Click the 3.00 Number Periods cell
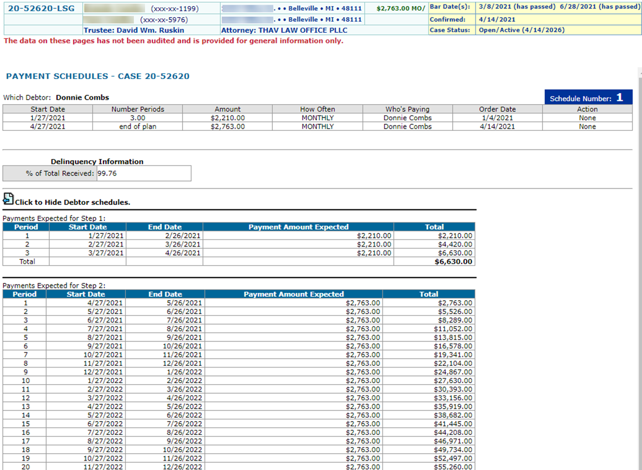 tap(138, 118)
